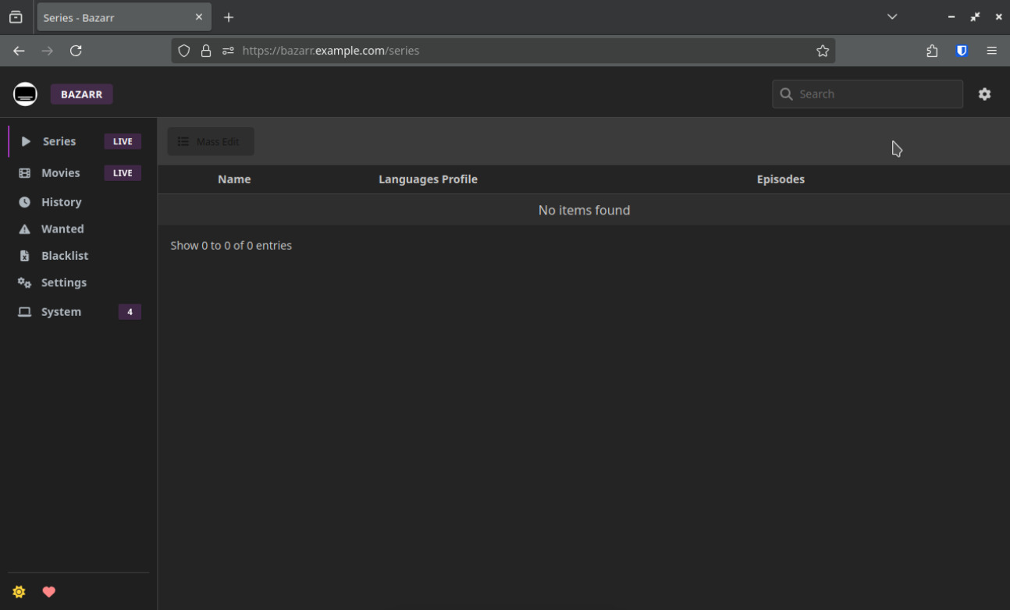1010x610 pixels.
Task: Open Movies in the sidebar
Action: [61, 173]
